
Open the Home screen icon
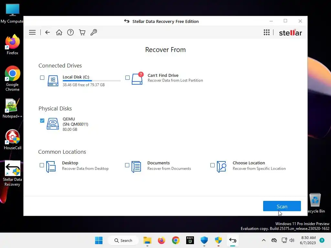pos(59,32)
